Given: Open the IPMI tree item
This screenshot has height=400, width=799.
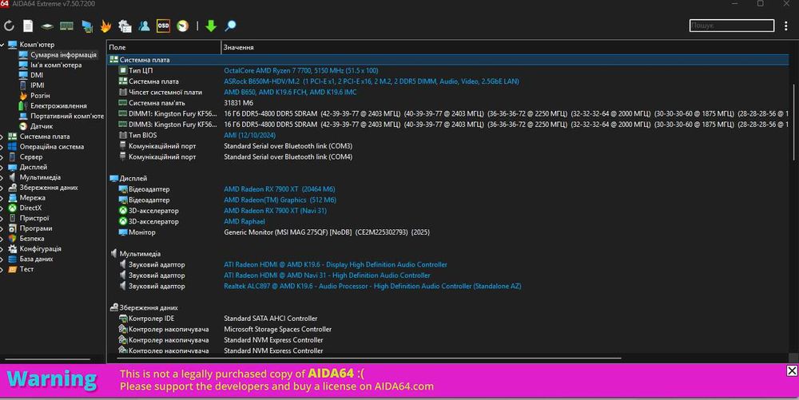Looking at the screenshot, I should tap(38, 85).
